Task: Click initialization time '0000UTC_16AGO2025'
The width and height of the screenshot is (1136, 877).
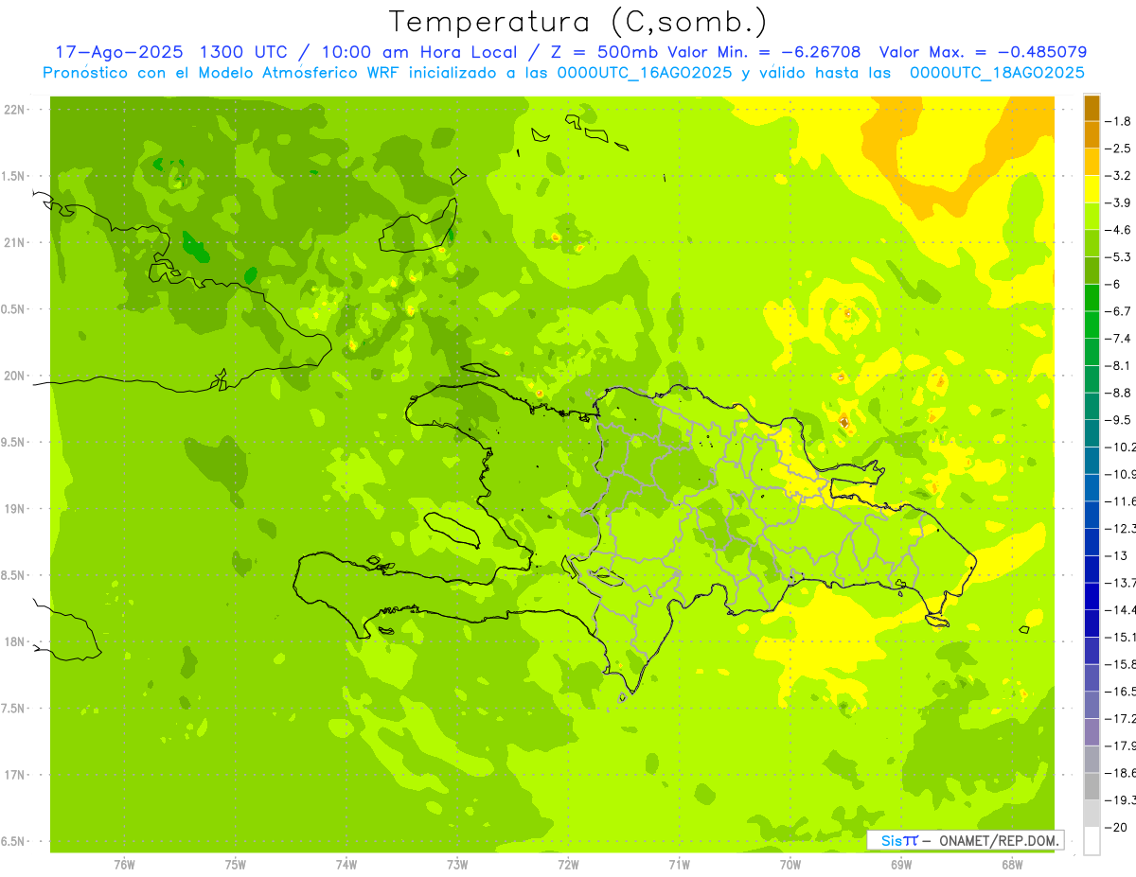Action: 644,73
